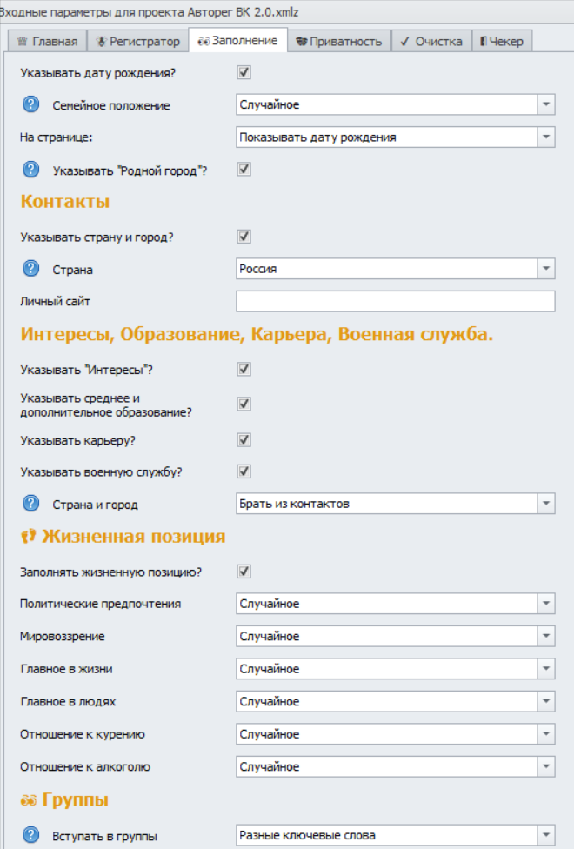Go to the Главная tab

tap(48, 38)
